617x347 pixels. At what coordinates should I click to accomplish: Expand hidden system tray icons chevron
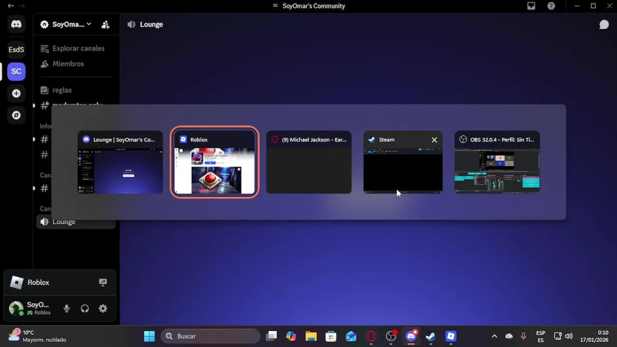coord(494,336)
